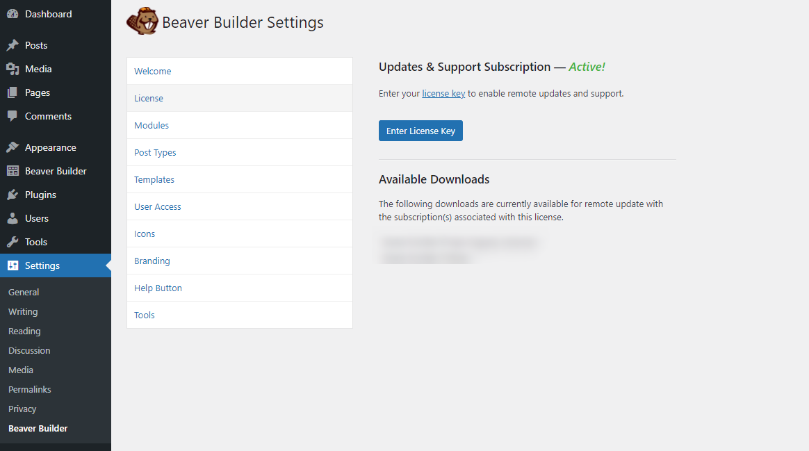Switch to the License tab
This screenshot has height=451, width=809.
coord(149,98)
